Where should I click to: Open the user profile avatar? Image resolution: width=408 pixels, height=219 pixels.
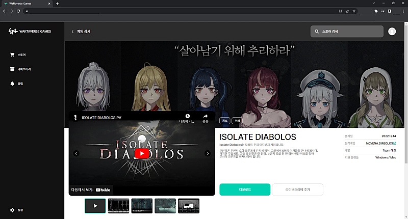392,32
